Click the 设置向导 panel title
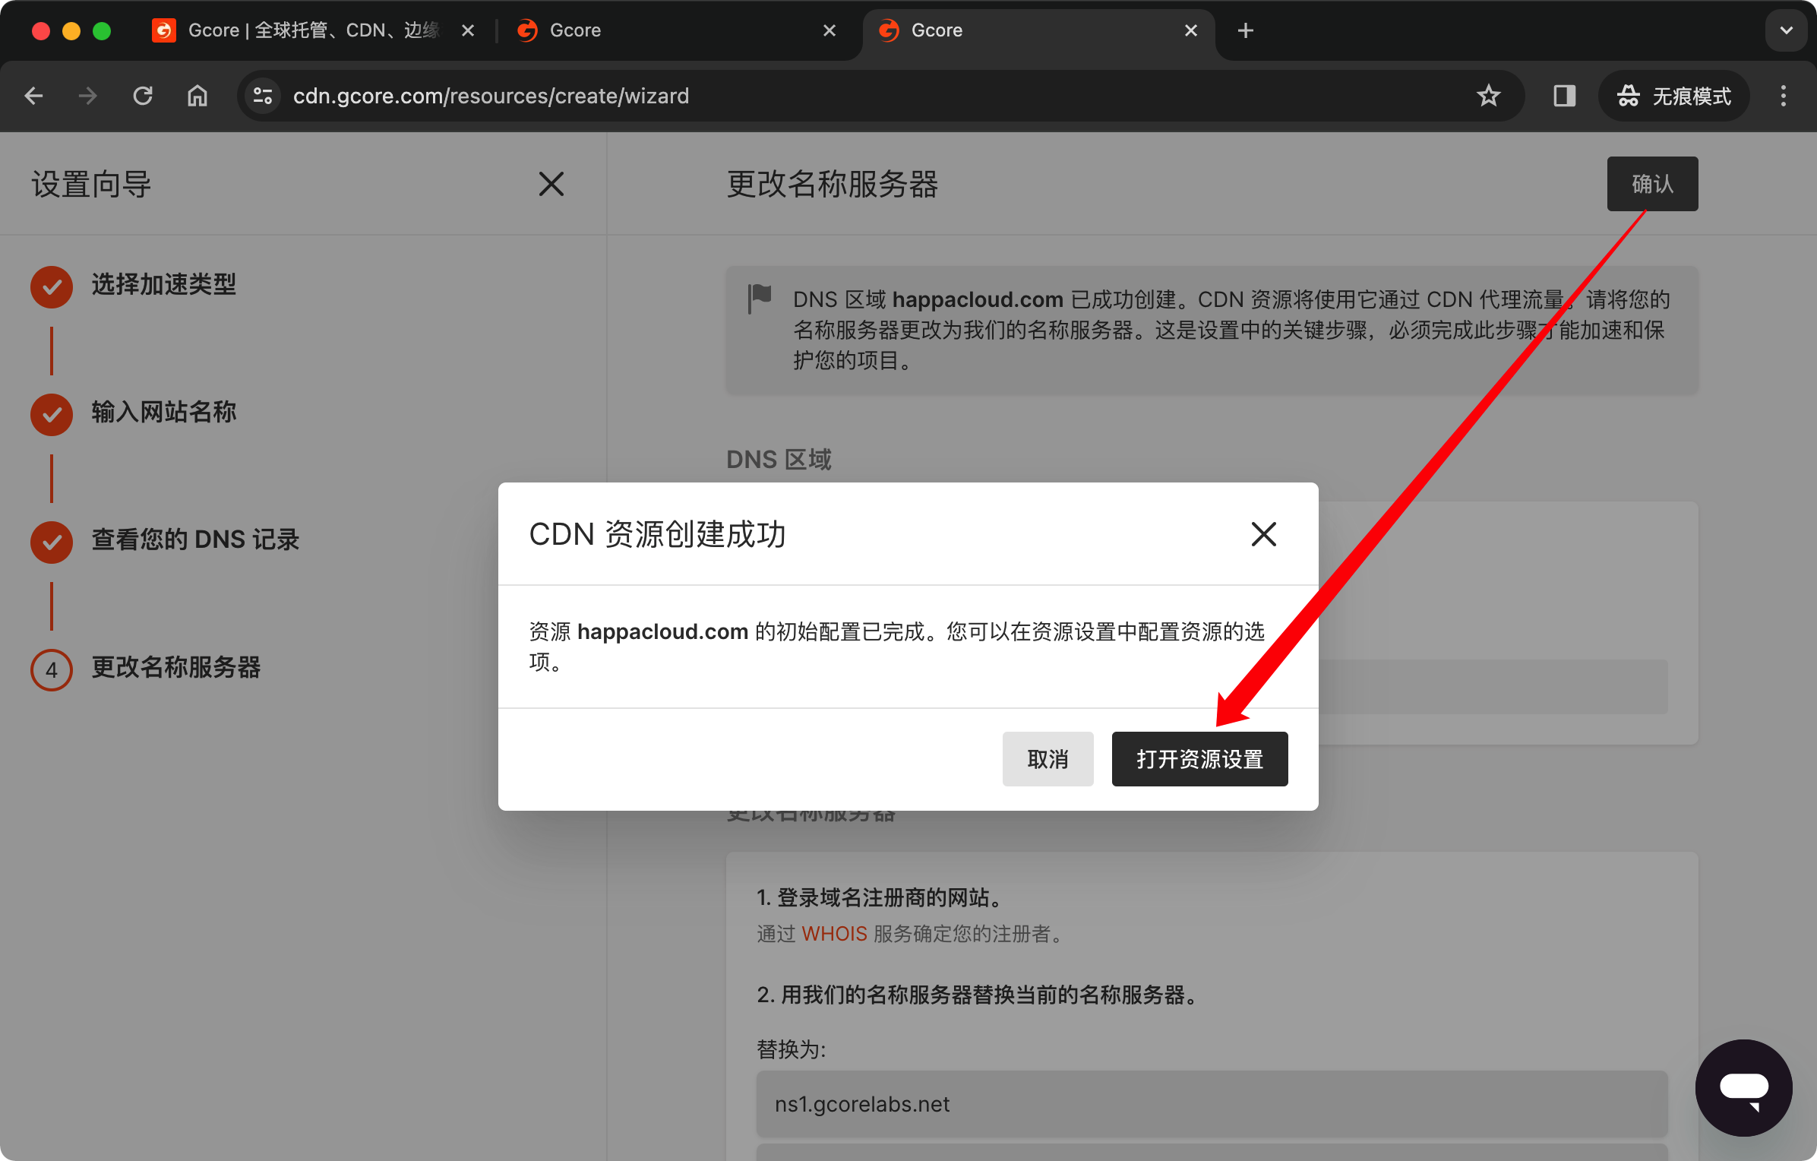This screenshot has height=1161, width=1817. [x=91, y=184]
